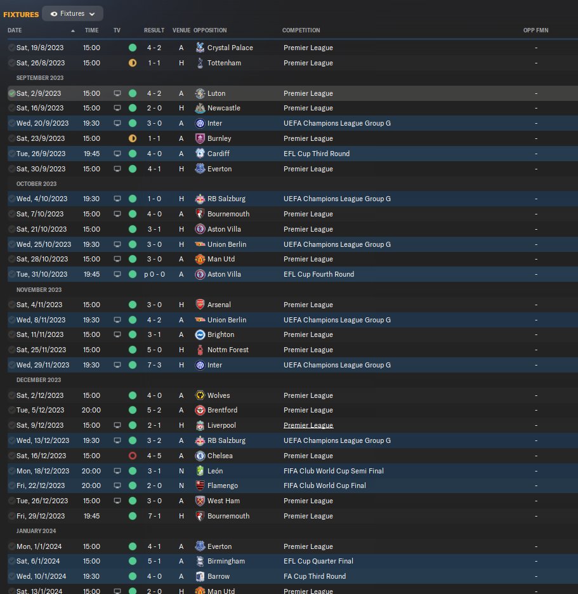This screenshot has height=594, width=578.
Task: Click the TV icon on the Liverpool row
Action: coord(117,425)
